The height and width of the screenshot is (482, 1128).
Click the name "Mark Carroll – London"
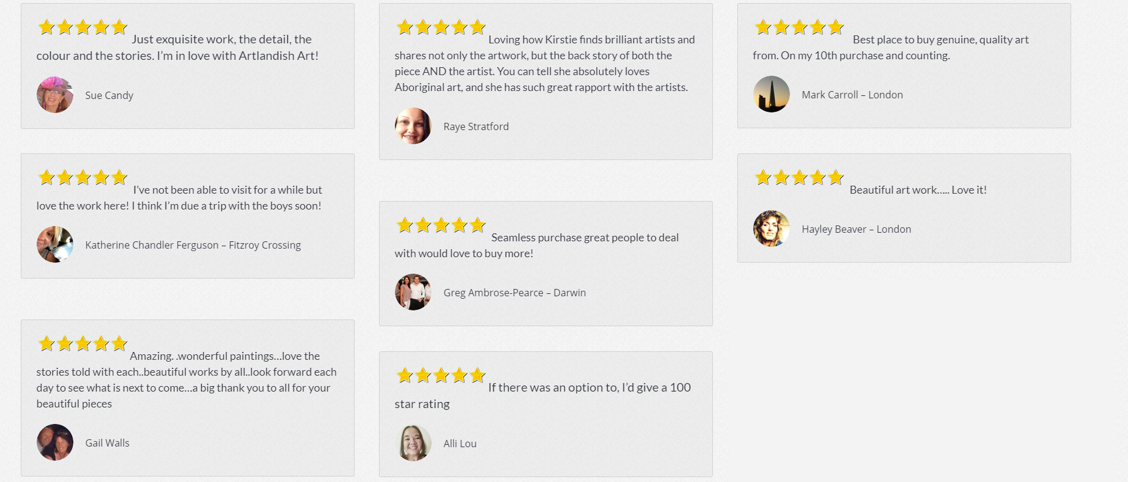tap(852, 95)
